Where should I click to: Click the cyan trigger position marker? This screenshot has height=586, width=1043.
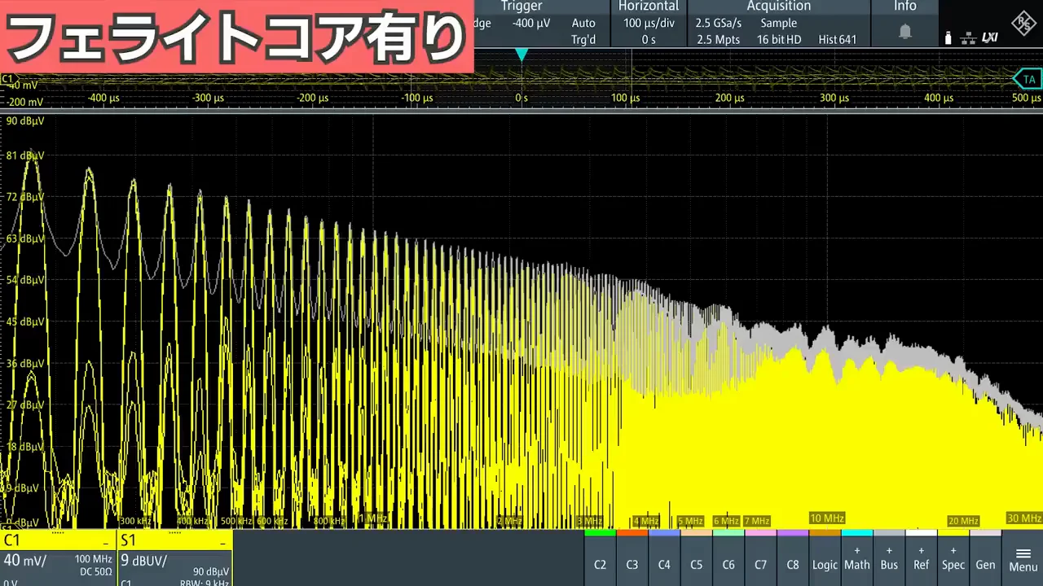click(521, 55)
